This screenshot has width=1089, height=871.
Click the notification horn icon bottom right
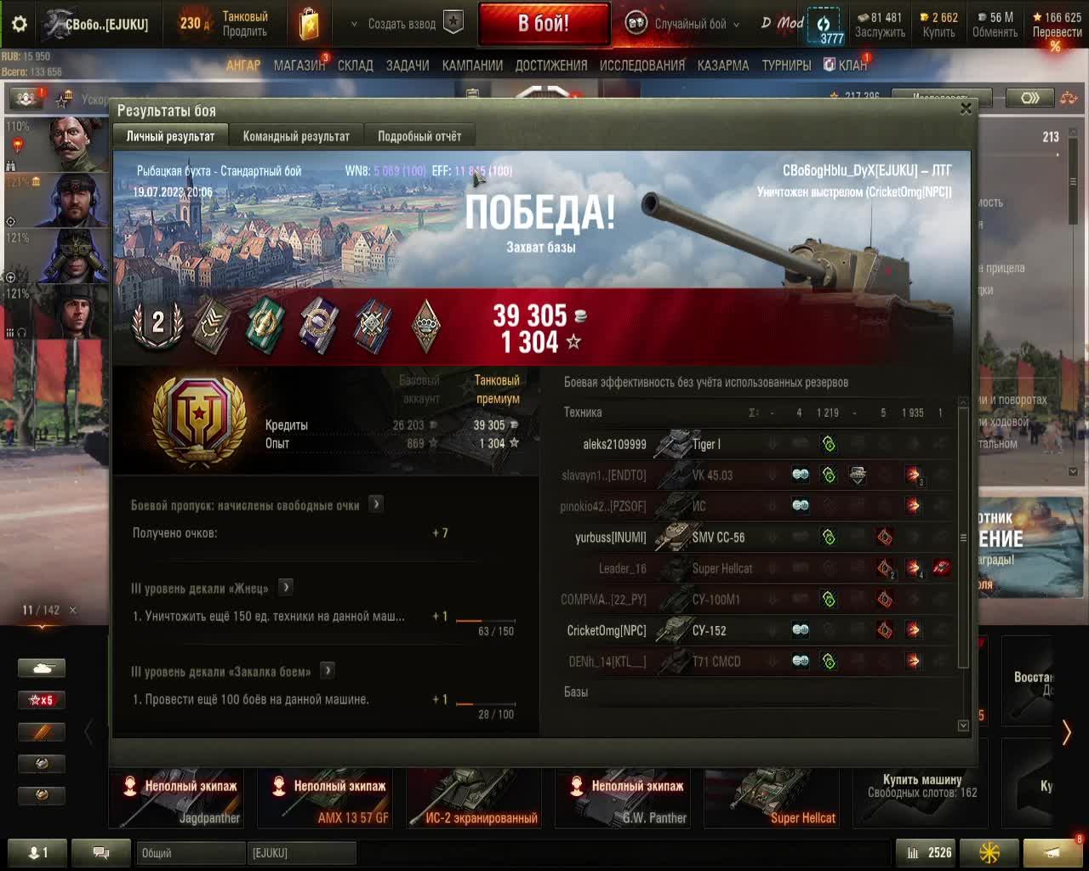pos(1052,852)
